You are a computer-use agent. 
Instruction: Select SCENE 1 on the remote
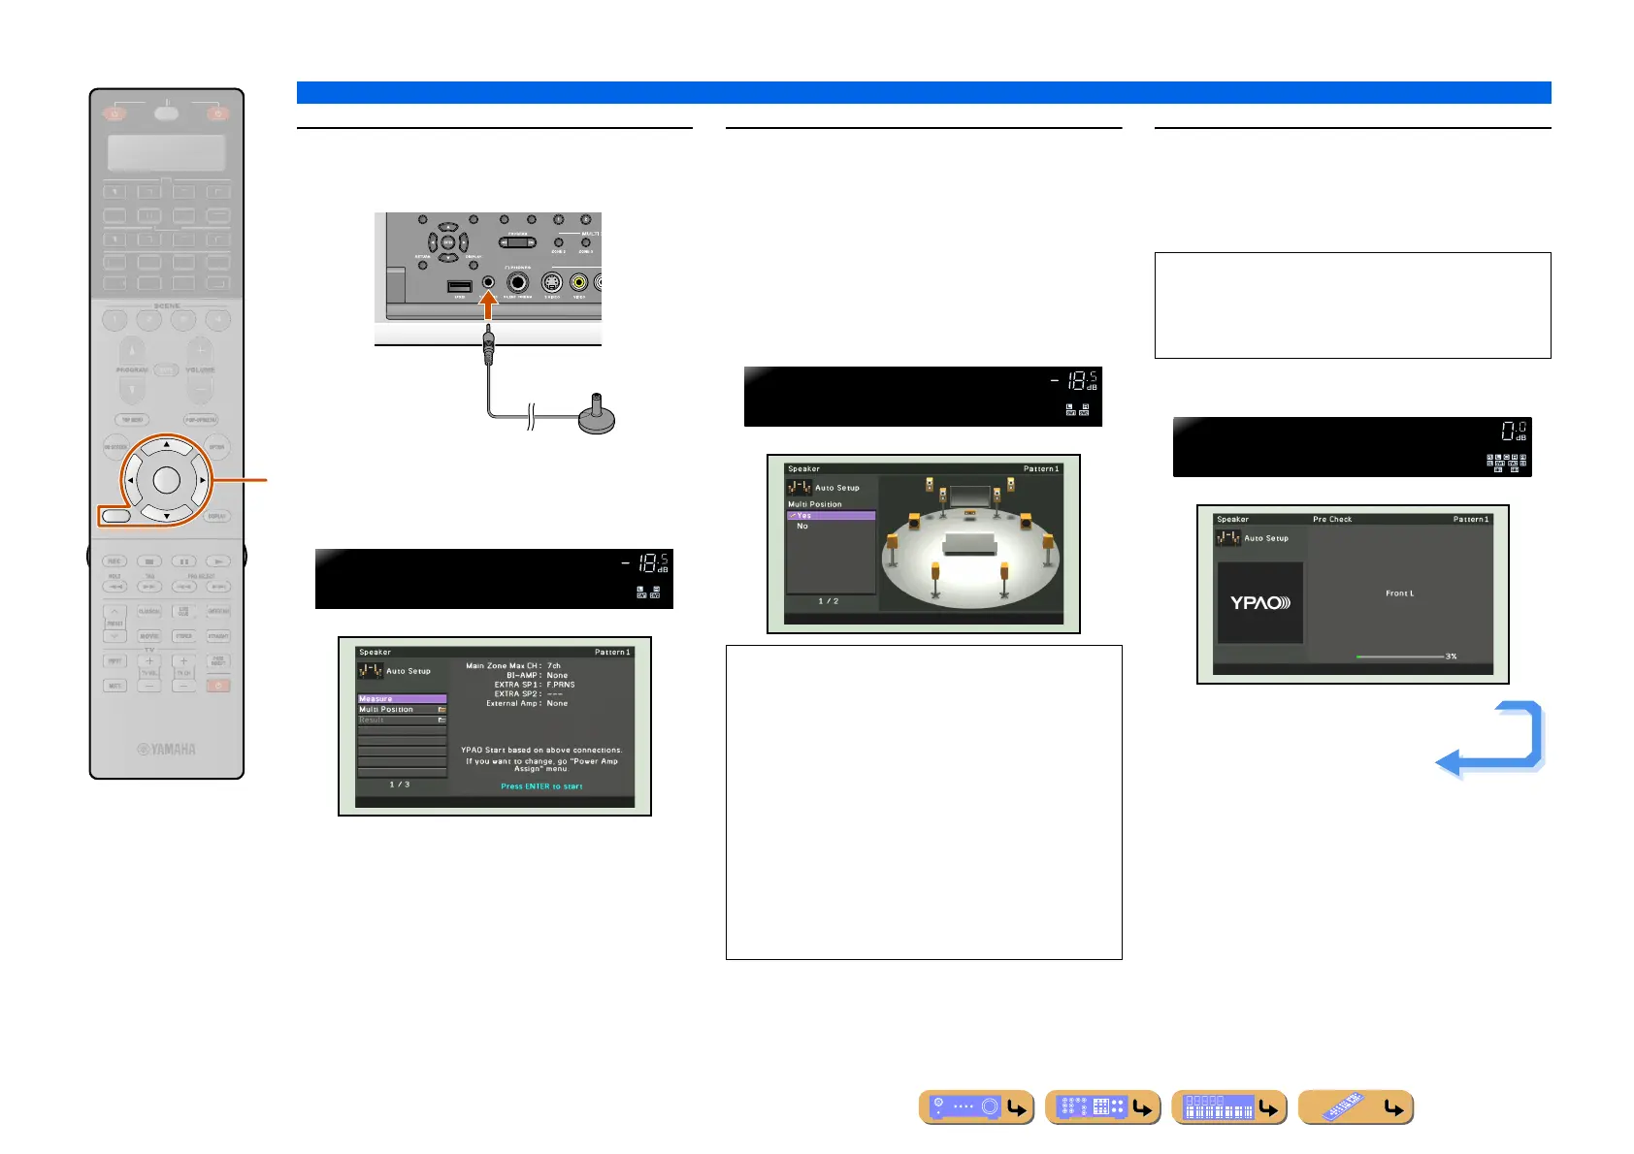click(x=114, y=319)
